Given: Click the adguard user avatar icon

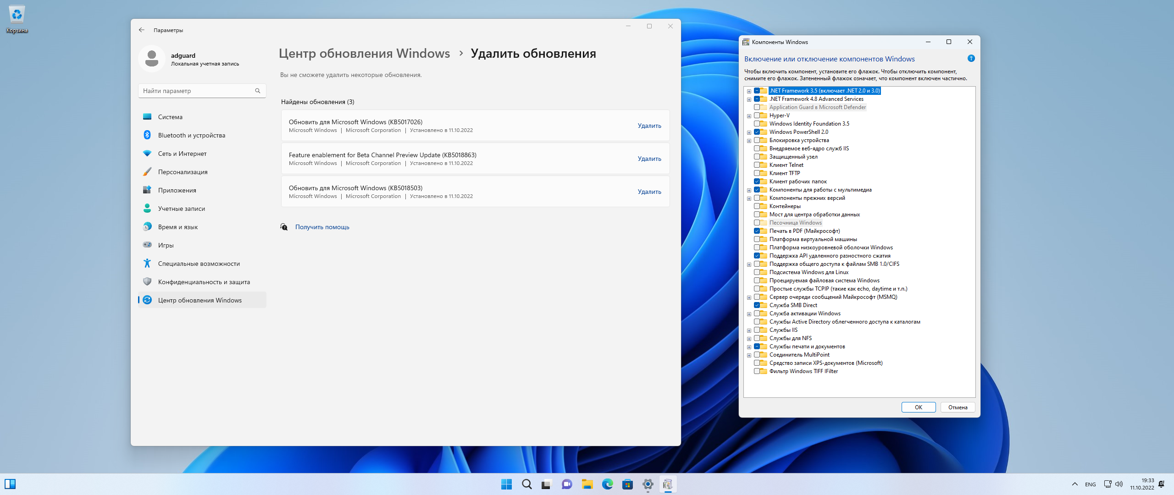Looking at the screenshot, I should [x=152, y=59].
